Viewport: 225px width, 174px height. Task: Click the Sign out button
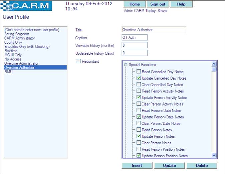coord(158,4)
